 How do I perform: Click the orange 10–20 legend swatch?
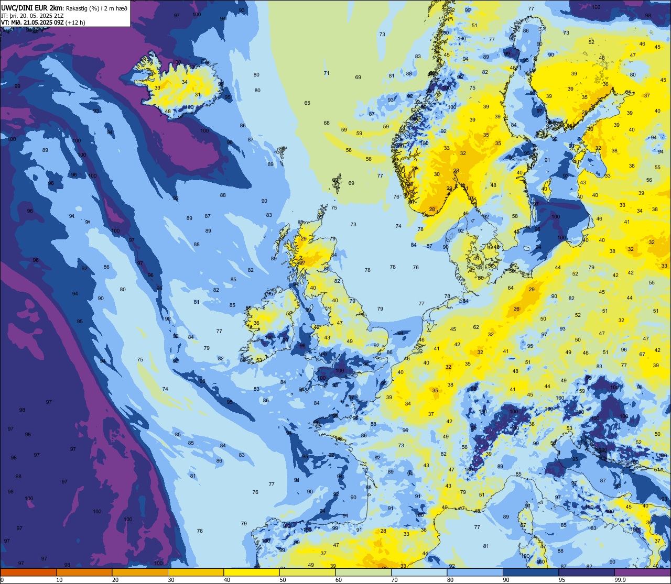[84, 572]
